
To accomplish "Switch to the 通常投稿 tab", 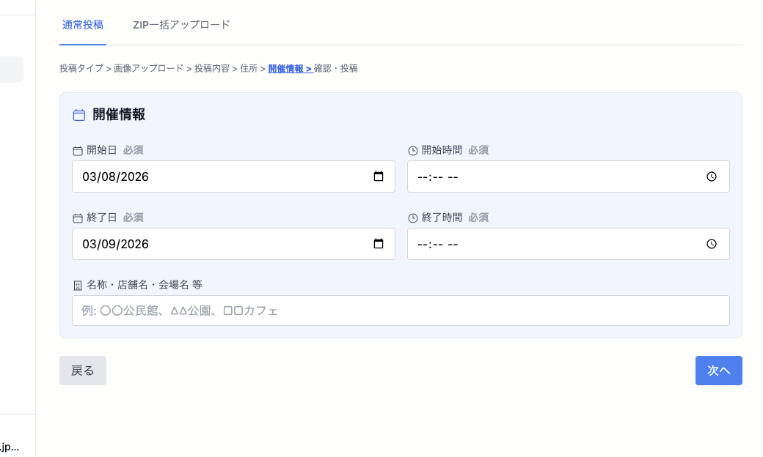I will [83, 25].
